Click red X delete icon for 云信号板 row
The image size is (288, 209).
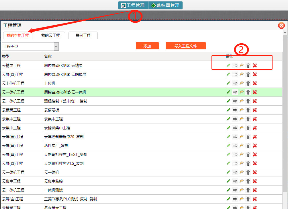click(x=254, y=110)
